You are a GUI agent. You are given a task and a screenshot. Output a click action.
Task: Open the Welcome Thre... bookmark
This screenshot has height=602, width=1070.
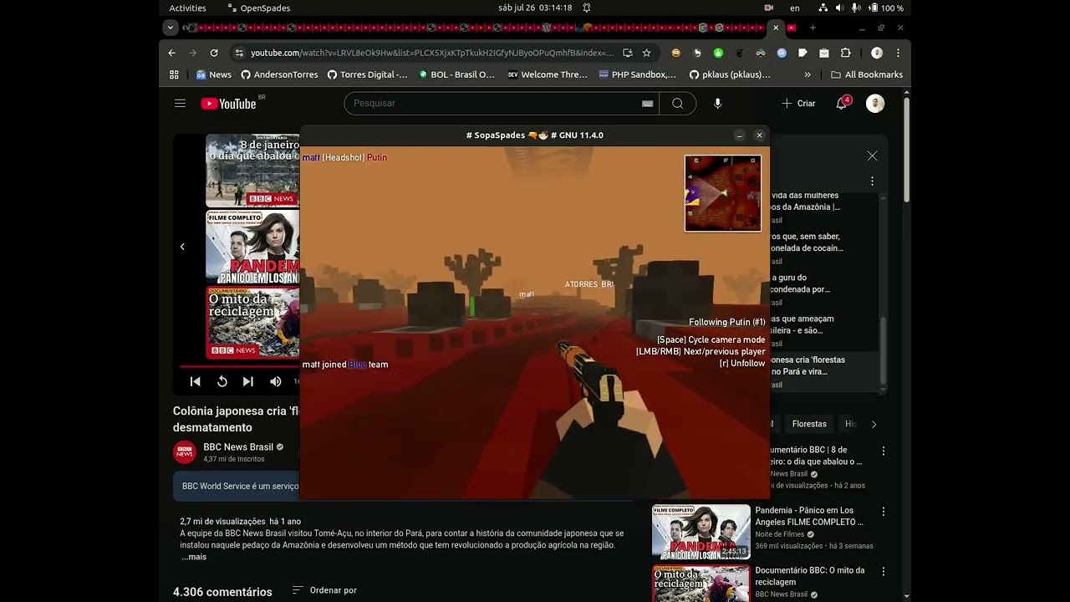coord(548,74)
